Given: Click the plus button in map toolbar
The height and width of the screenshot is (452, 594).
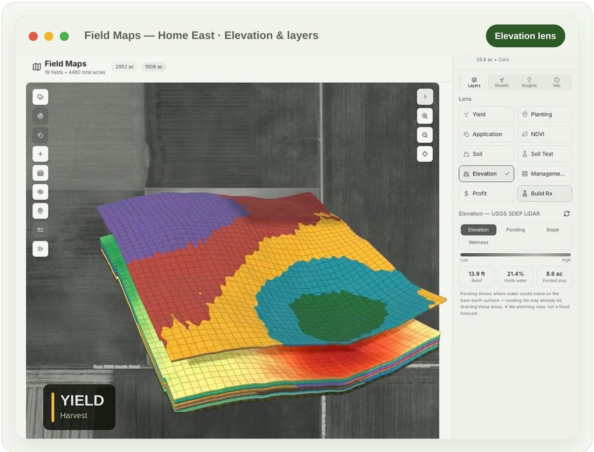Looking at the screenshot, I should 40,154.
